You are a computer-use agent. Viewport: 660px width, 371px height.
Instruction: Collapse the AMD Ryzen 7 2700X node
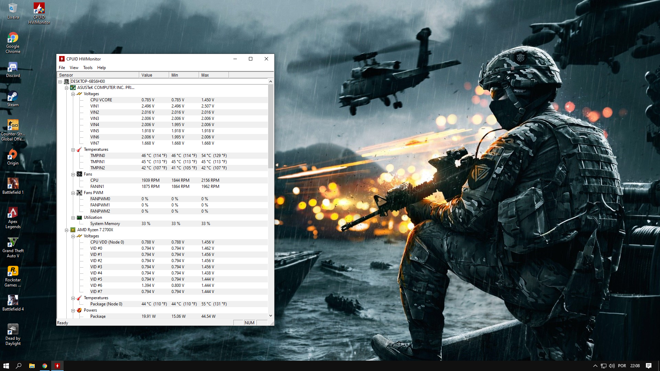click(67, 230)
